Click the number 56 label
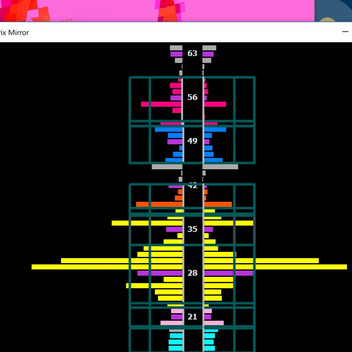 (192, 97)
